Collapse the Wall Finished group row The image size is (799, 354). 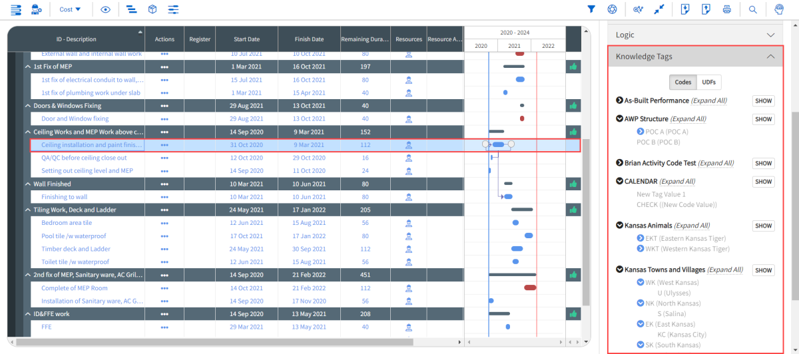28,184
